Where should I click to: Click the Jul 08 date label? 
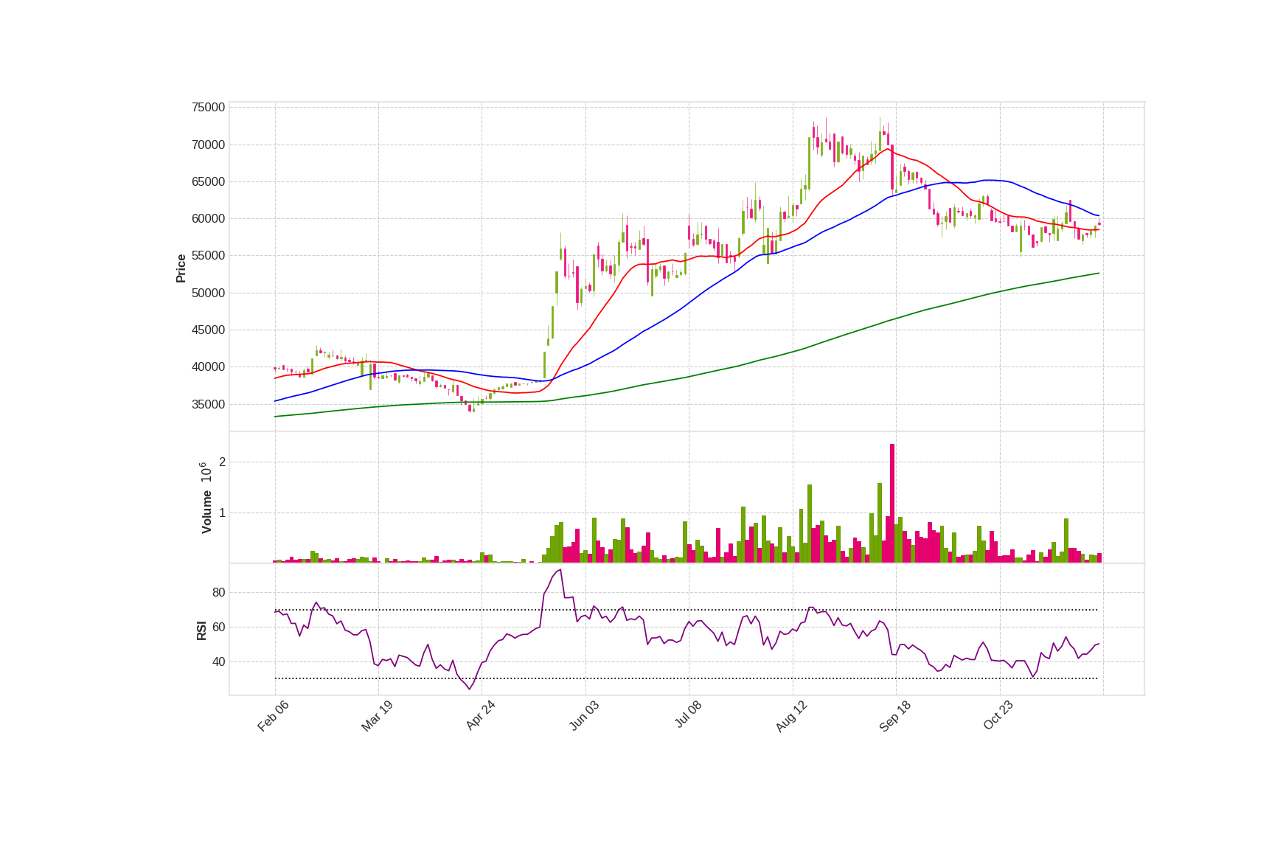[688, 715]
